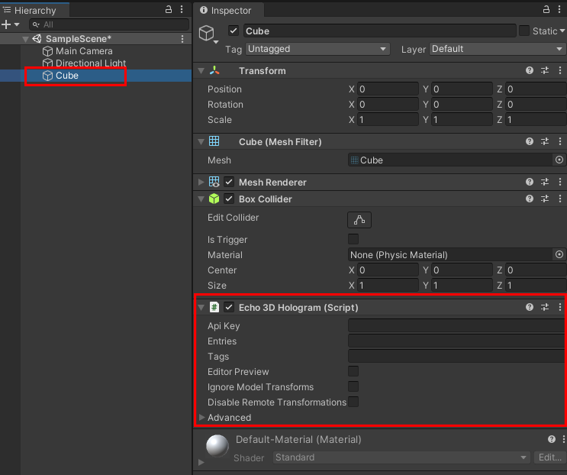Click the Physic Material object picker icon
The height and width of the screenshot is (475, 567).
click(559, 255)
